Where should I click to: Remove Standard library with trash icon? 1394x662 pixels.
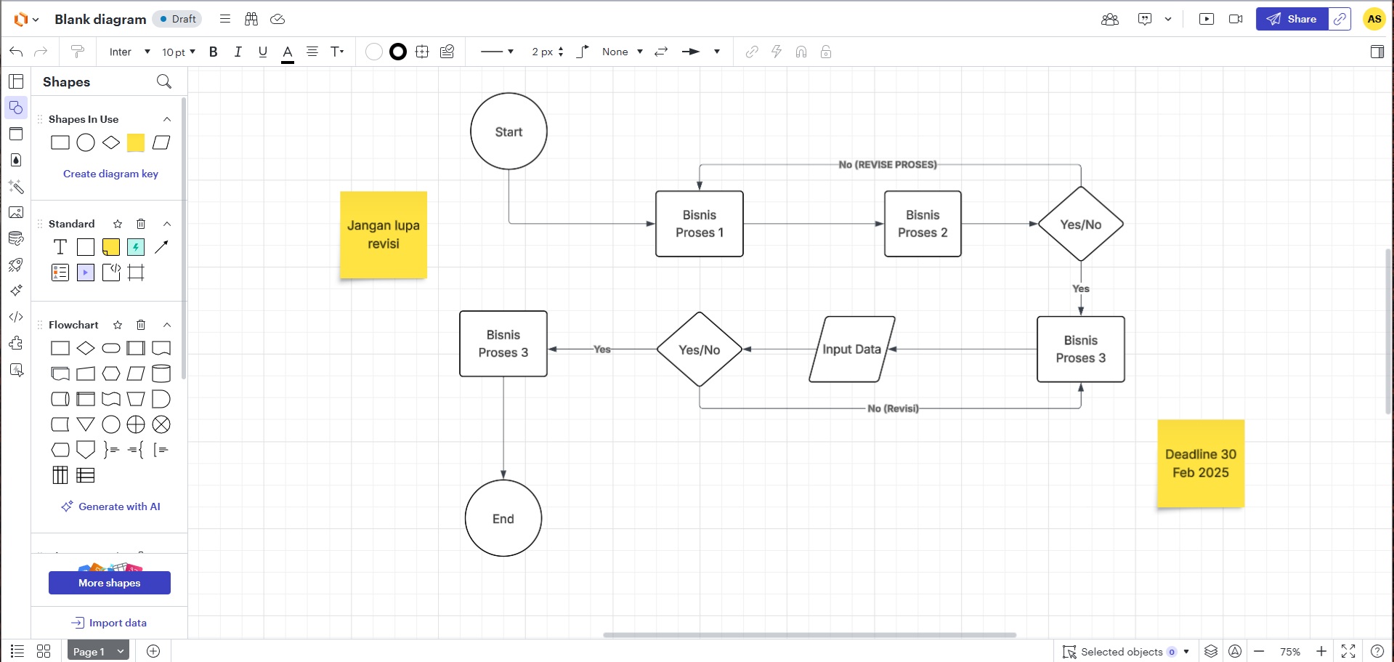[x=141, y=224]
